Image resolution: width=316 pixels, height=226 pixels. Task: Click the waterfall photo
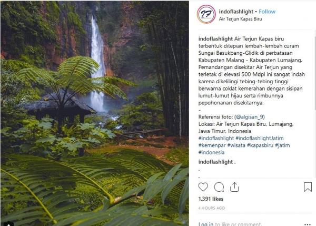95,113
